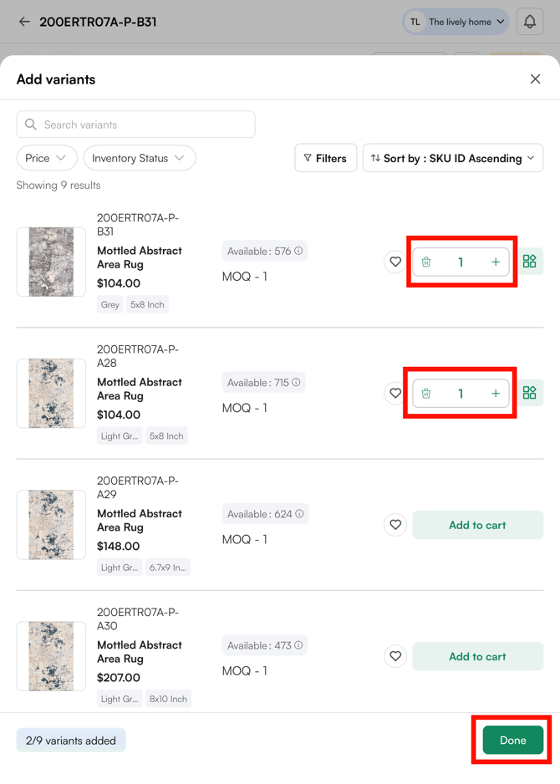Expand the Inventory Status dropdown
This screenshot has width=560, height=784.
(x=139, y=157)
